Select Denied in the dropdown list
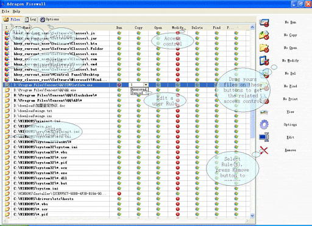 [137, 93]
